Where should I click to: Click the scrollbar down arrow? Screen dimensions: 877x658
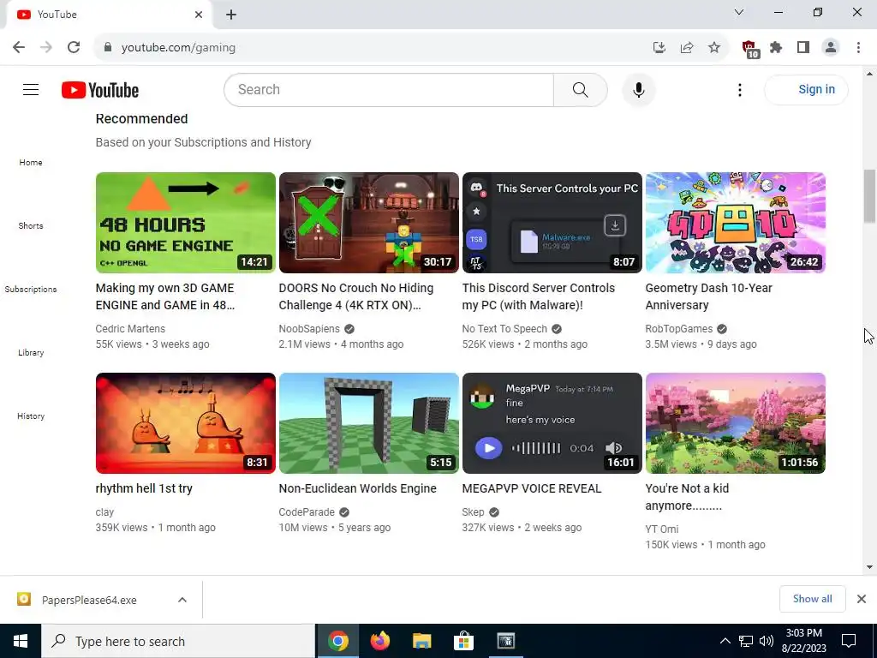point(869,567)
